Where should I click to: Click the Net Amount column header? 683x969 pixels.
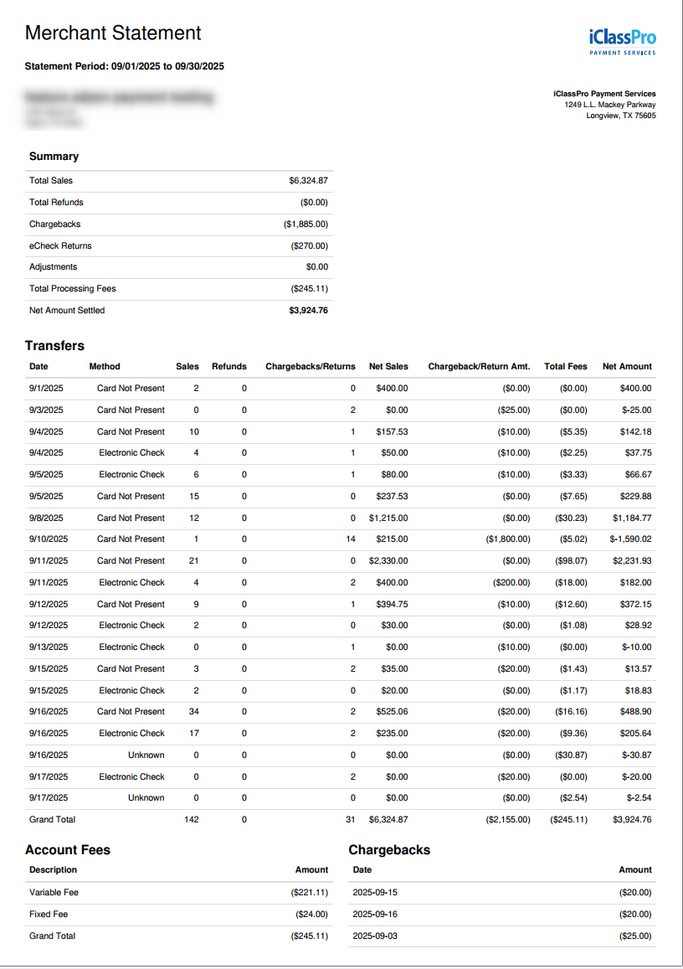[x=627, y=367]
